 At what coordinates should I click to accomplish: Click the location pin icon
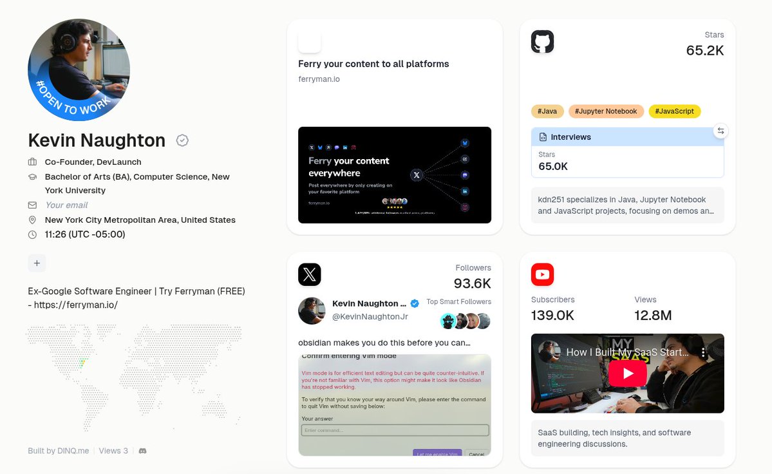point(32,220)
